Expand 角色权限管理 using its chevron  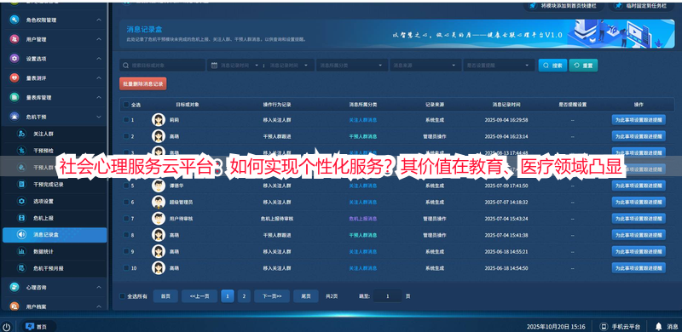[x=99, y=20]
